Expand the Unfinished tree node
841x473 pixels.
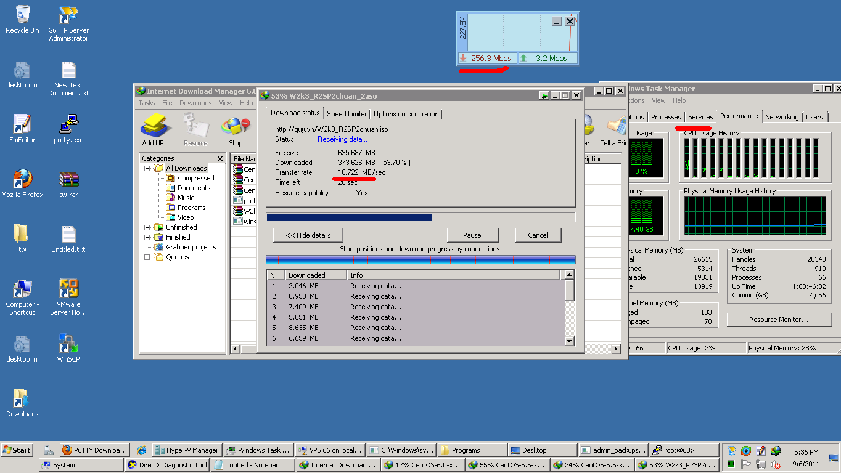click(147, 227)
